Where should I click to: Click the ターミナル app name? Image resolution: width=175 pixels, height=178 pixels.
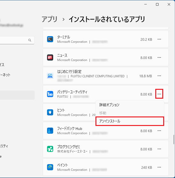click(x=64, y=37)
